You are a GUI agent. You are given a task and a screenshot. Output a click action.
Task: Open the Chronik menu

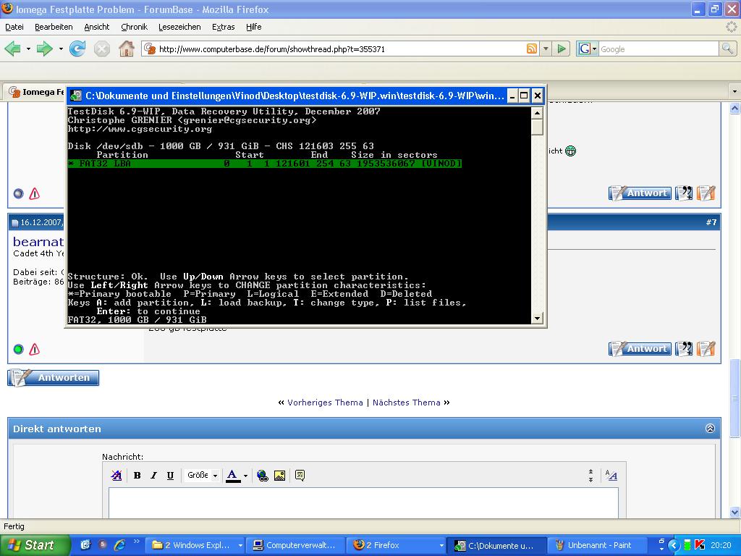click(134, 27)
